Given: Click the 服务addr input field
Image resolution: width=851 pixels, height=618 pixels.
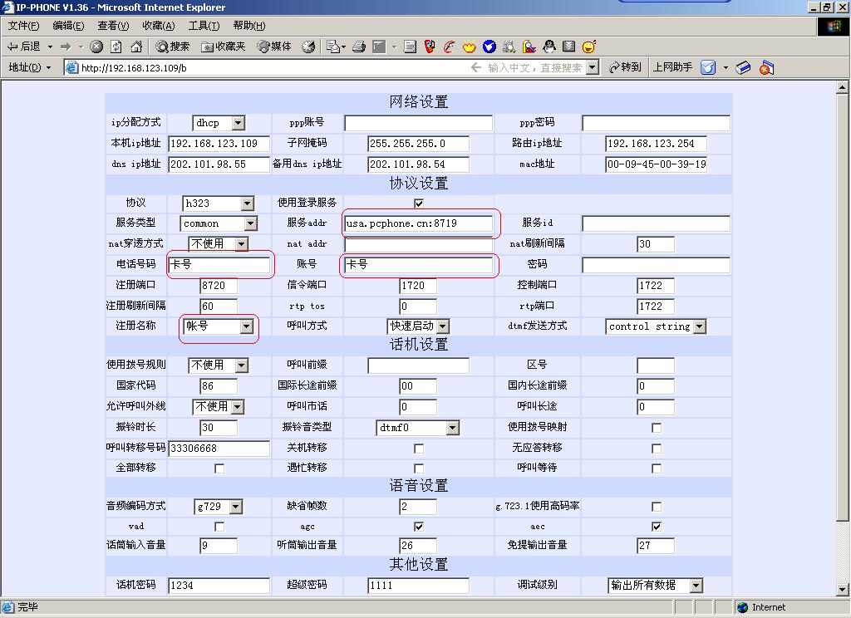Looking at the screenshot, I should click(419, 223).
